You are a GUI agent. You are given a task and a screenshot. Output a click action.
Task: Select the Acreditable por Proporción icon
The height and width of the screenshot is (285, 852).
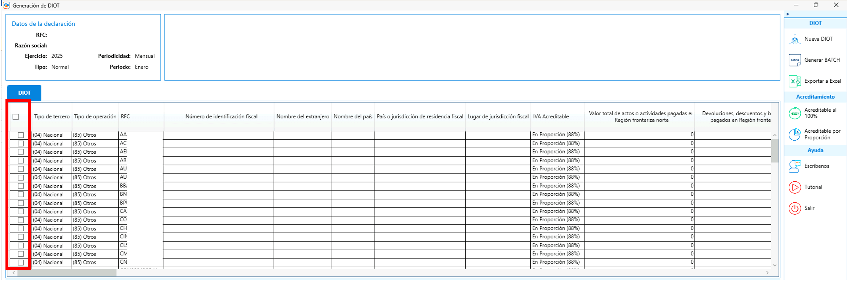(795, 135)
